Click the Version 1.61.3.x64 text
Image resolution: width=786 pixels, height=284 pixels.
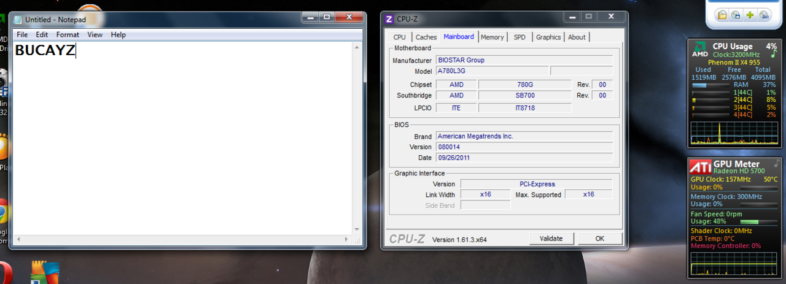(x=459, y=239)
